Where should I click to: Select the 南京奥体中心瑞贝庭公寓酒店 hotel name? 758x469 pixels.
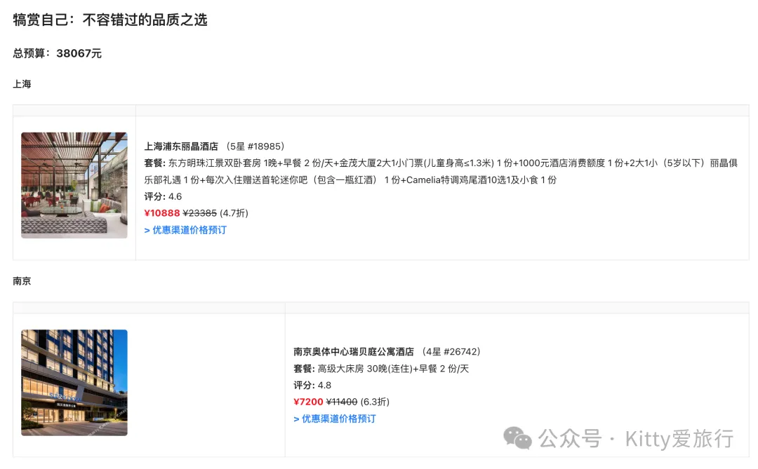(x=354, y=352)
